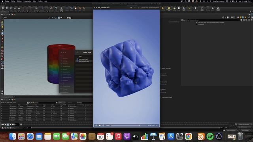The height and width of the screenshot is (142, 253).
Task: Go back in the Finder window
Action: click(77, 52)
